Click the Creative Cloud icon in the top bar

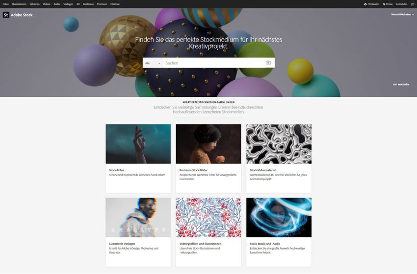(413, 4)
